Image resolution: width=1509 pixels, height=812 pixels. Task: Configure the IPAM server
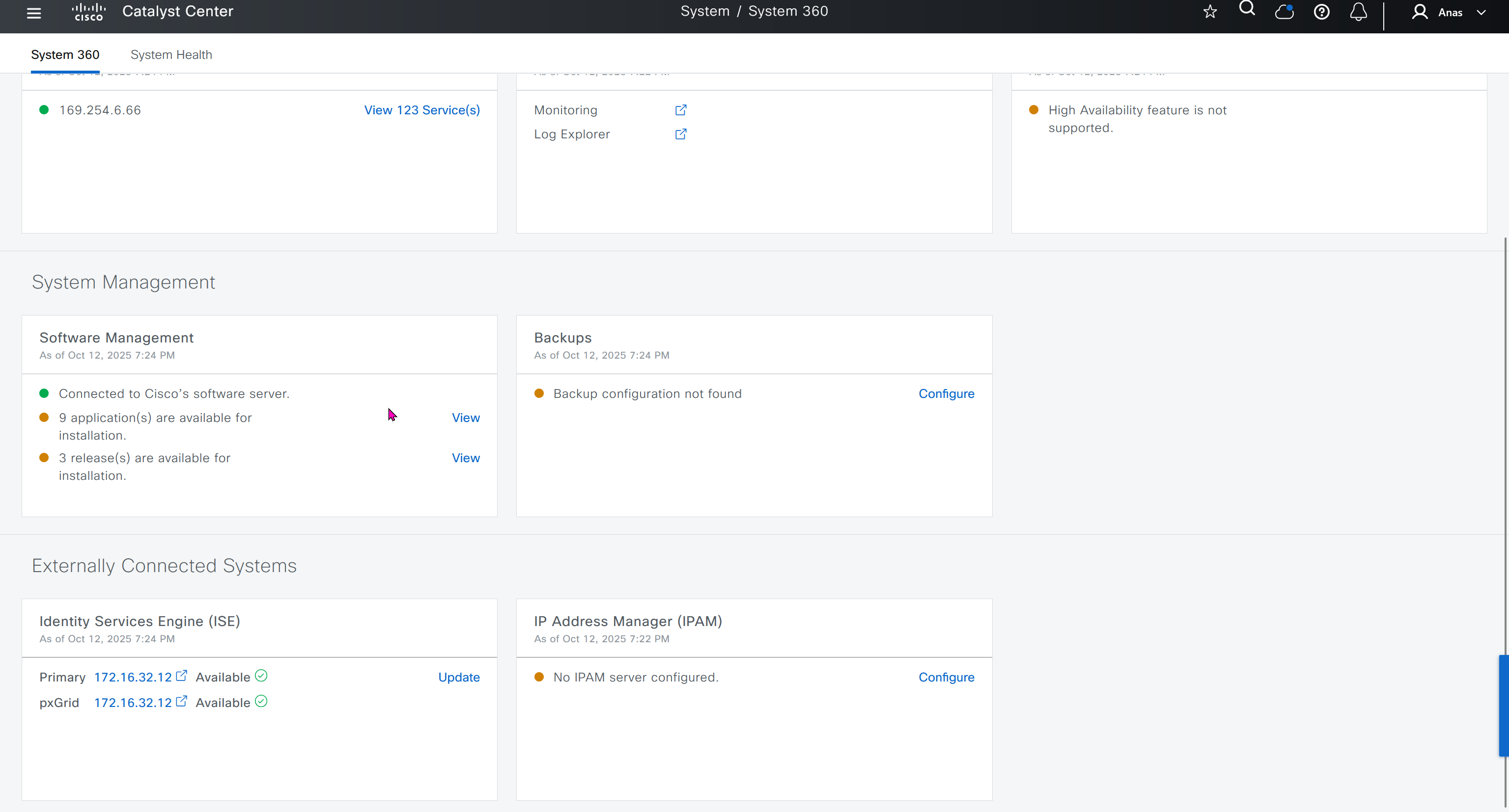(x=946, y=677)
